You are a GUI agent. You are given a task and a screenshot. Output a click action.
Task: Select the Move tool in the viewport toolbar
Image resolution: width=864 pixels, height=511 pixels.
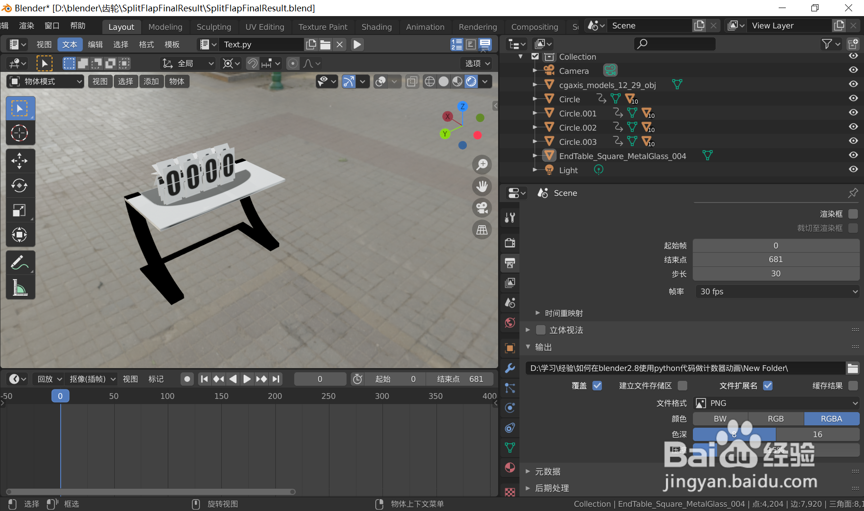coord(20,160)
